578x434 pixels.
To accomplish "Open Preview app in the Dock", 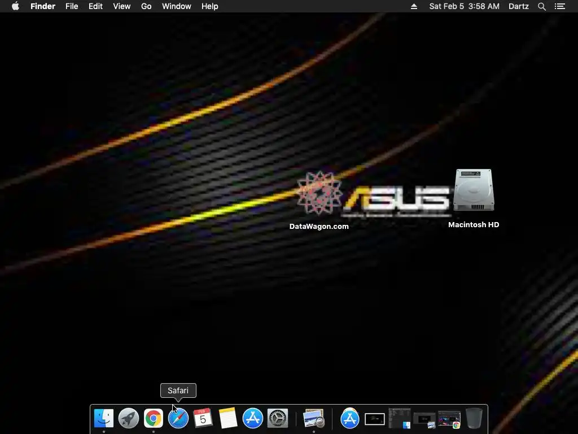I will [x=314, y=418].
